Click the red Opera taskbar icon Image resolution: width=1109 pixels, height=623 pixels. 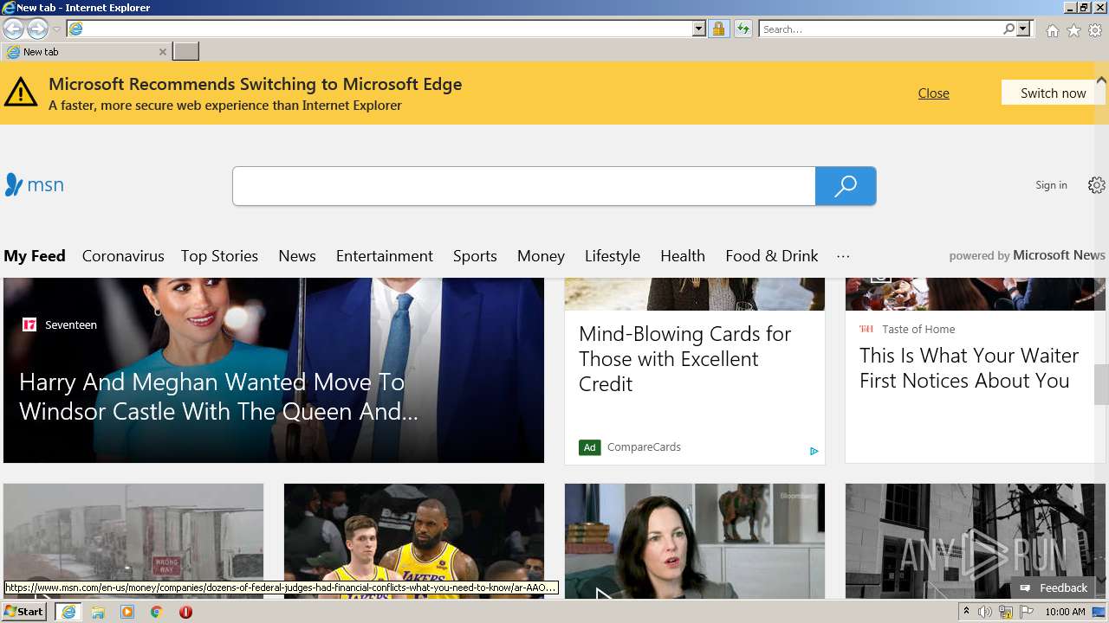pos(185,612)
